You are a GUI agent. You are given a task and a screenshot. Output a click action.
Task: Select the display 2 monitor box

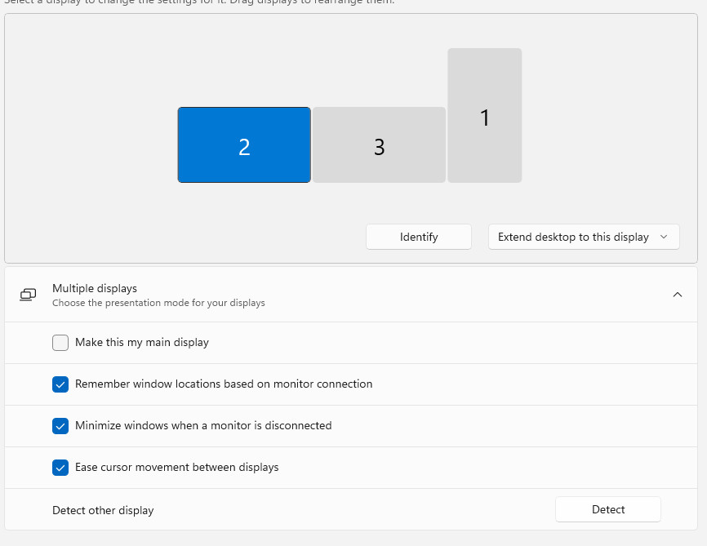pos(244,145)
